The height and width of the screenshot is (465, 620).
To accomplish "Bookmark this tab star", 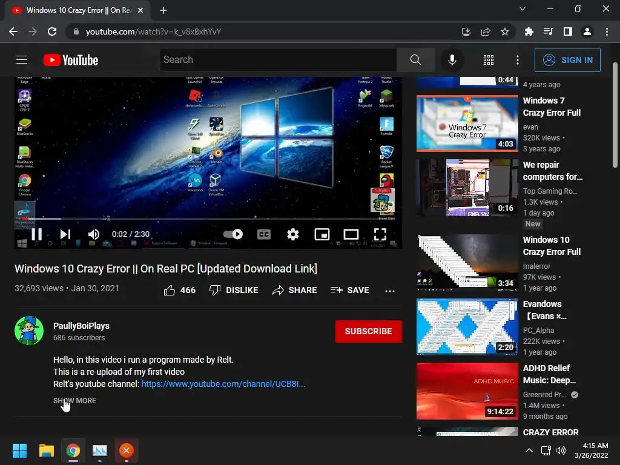I will 504,31.
